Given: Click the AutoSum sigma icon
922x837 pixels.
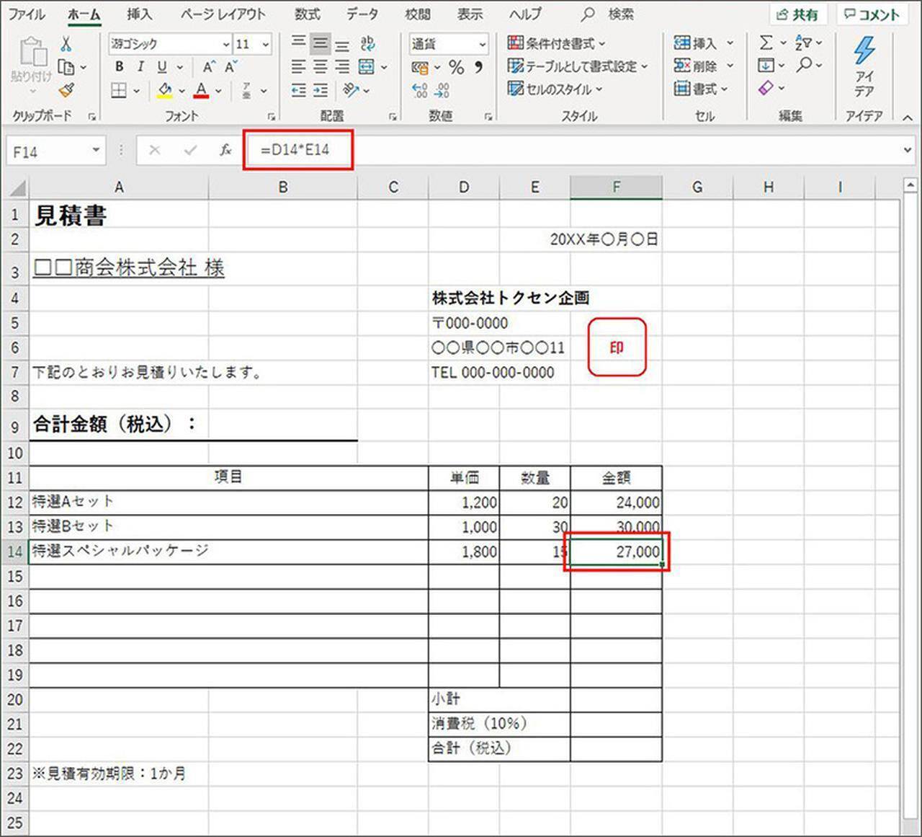Looking at the screenshot, I should 766,43.
